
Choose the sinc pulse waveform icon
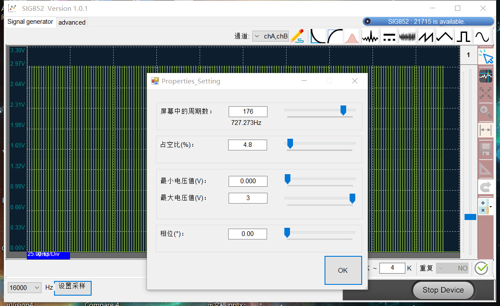(370, 36)
